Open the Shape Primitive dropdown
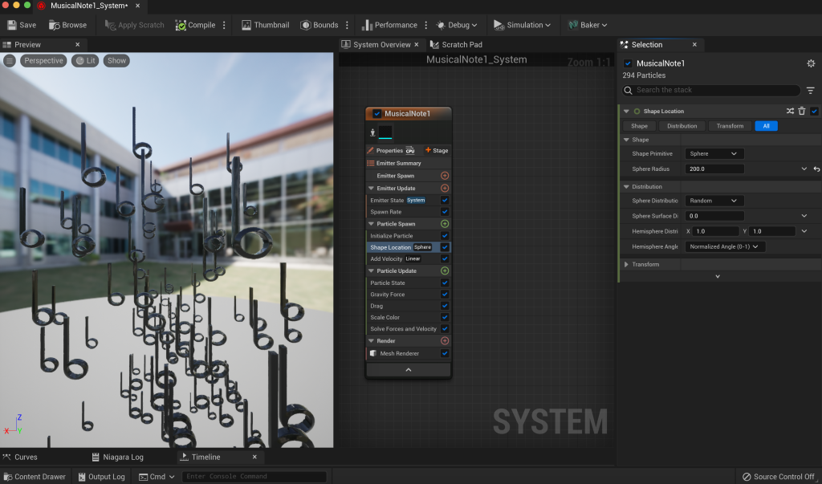This screenshot has height=484, width=822. click(x=714, y=153)
